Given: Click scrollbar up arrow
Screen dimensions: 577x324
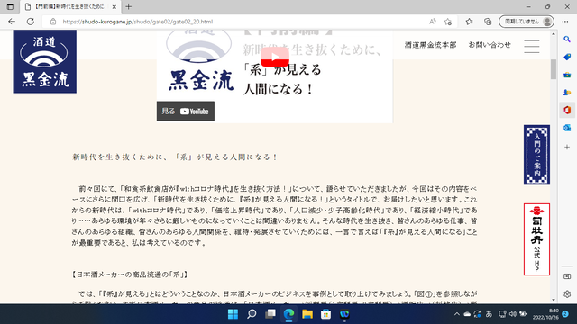Looking at the screenshot, I should coord(554,34).
